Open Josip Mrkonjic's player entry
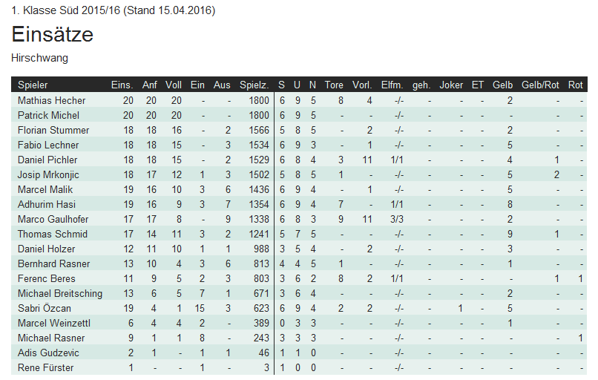Image resolution: width=598 pixels, height=380 pixels. 50,174
